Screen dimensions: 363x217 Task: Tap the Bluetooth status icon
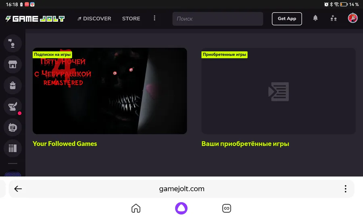pyautogui.click(x=331, y=4)
